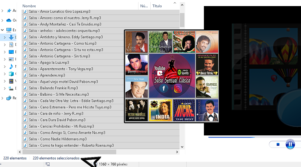Click the file icon of Salsa - Apago la Luz.mp3
The height and width of the screenshot is (167, 301).
25,63
